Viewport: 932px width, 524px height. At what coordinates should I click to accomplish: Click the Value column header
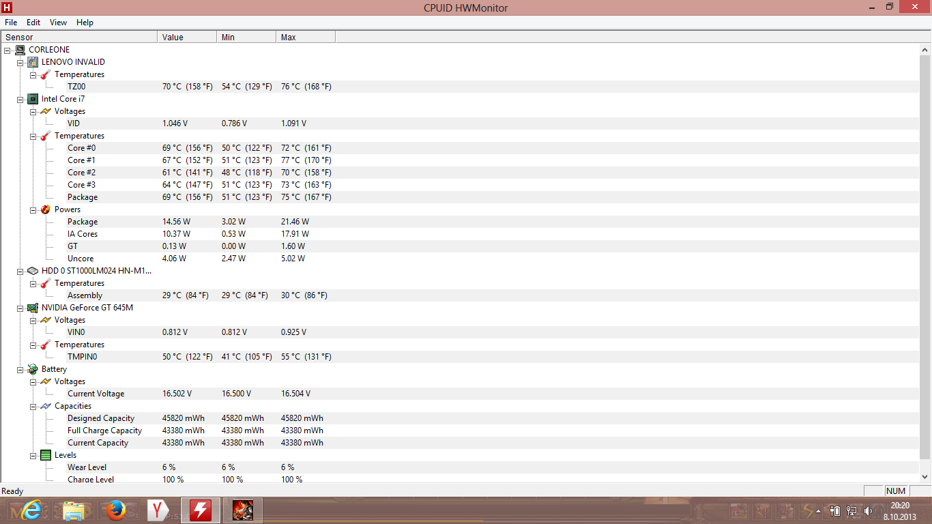[x=186, y=37]
